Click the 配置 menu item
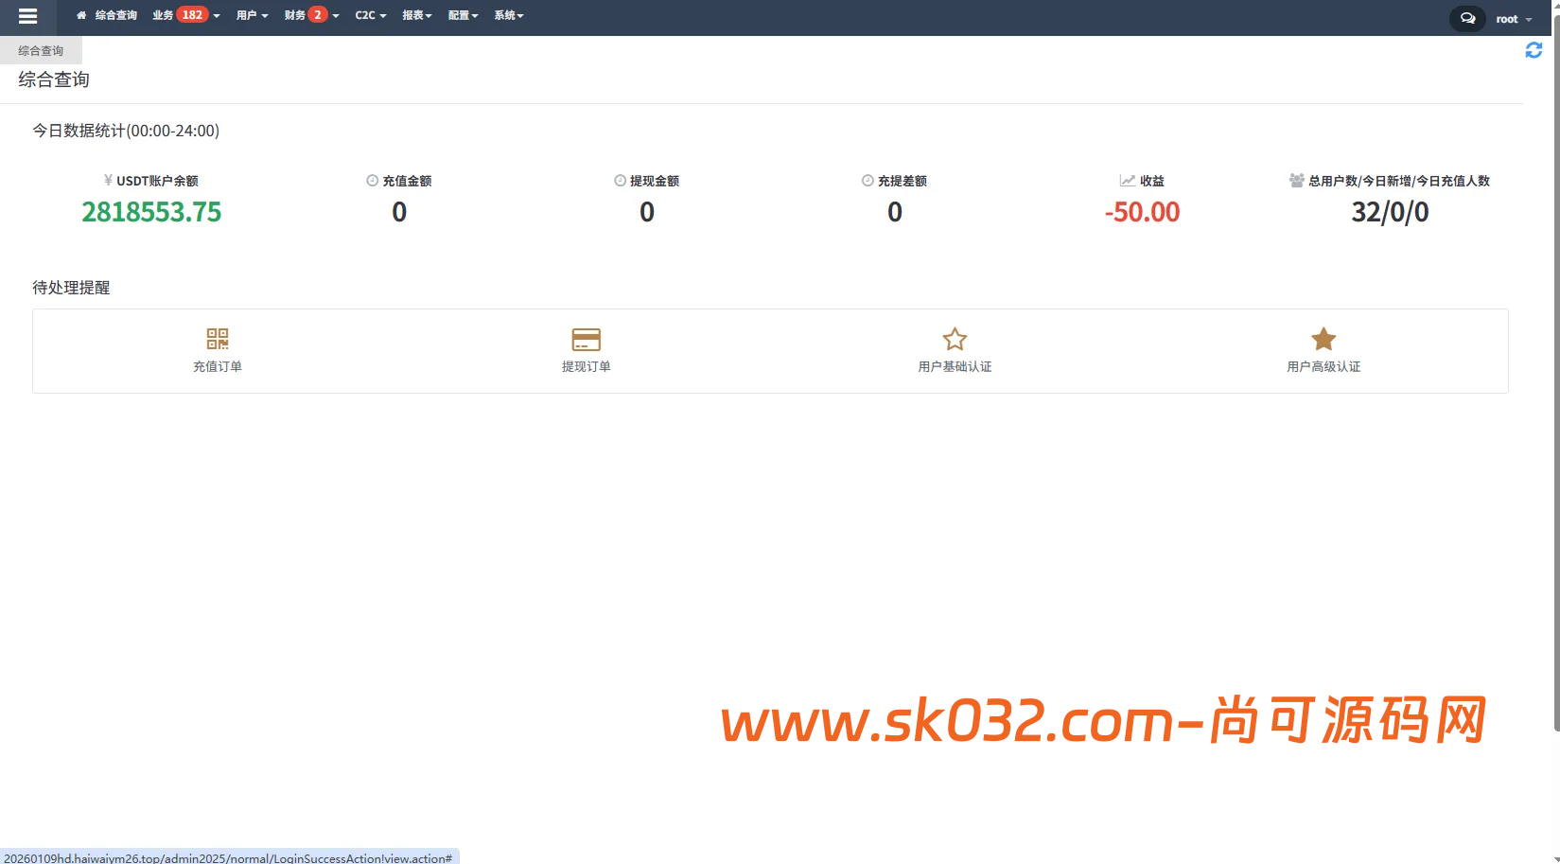1560x864 pixels. tap(460, 15)
